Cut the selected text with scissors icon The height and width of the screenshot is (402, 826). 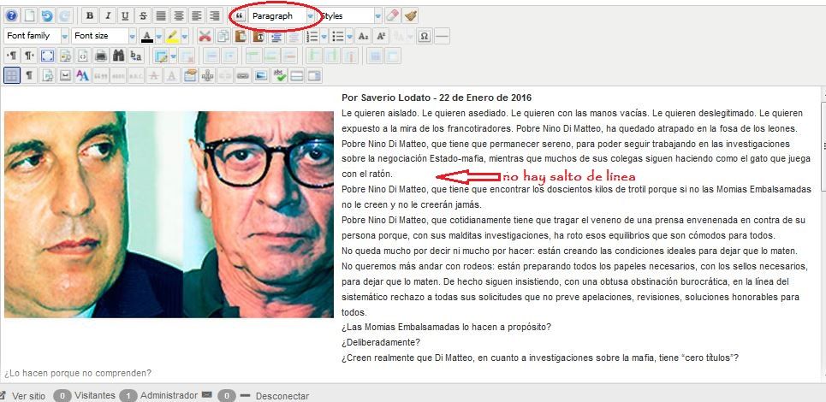pyautogui.click(x=205, y=36)
